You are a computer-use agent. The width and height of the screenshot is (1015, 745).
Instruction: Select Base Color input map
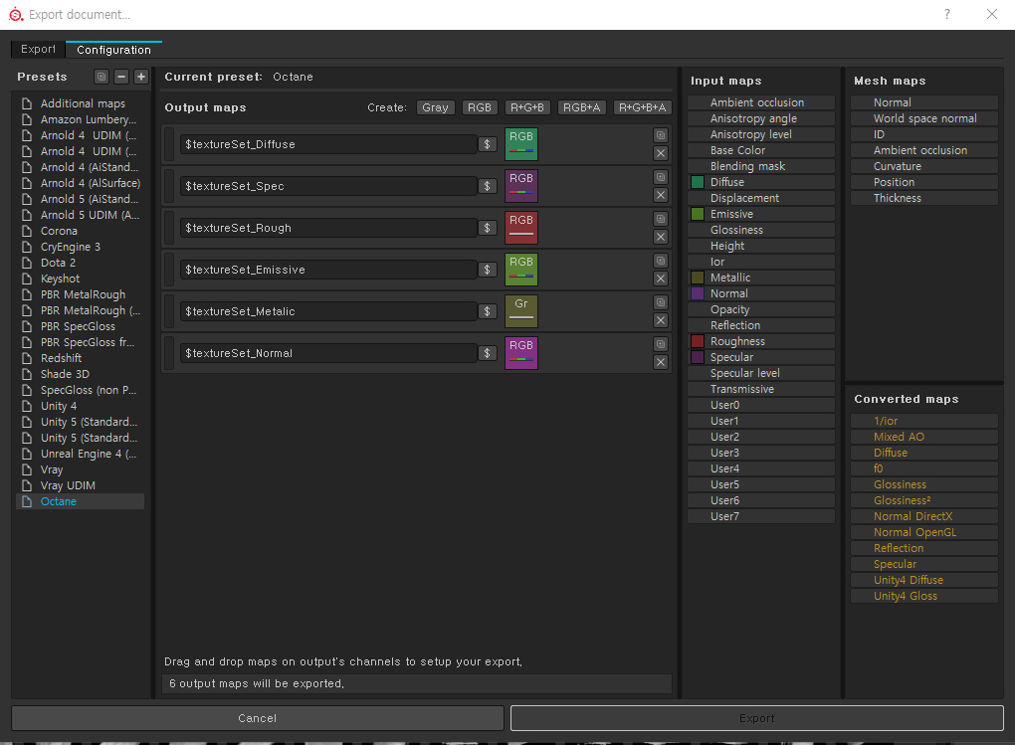point(761,150)
